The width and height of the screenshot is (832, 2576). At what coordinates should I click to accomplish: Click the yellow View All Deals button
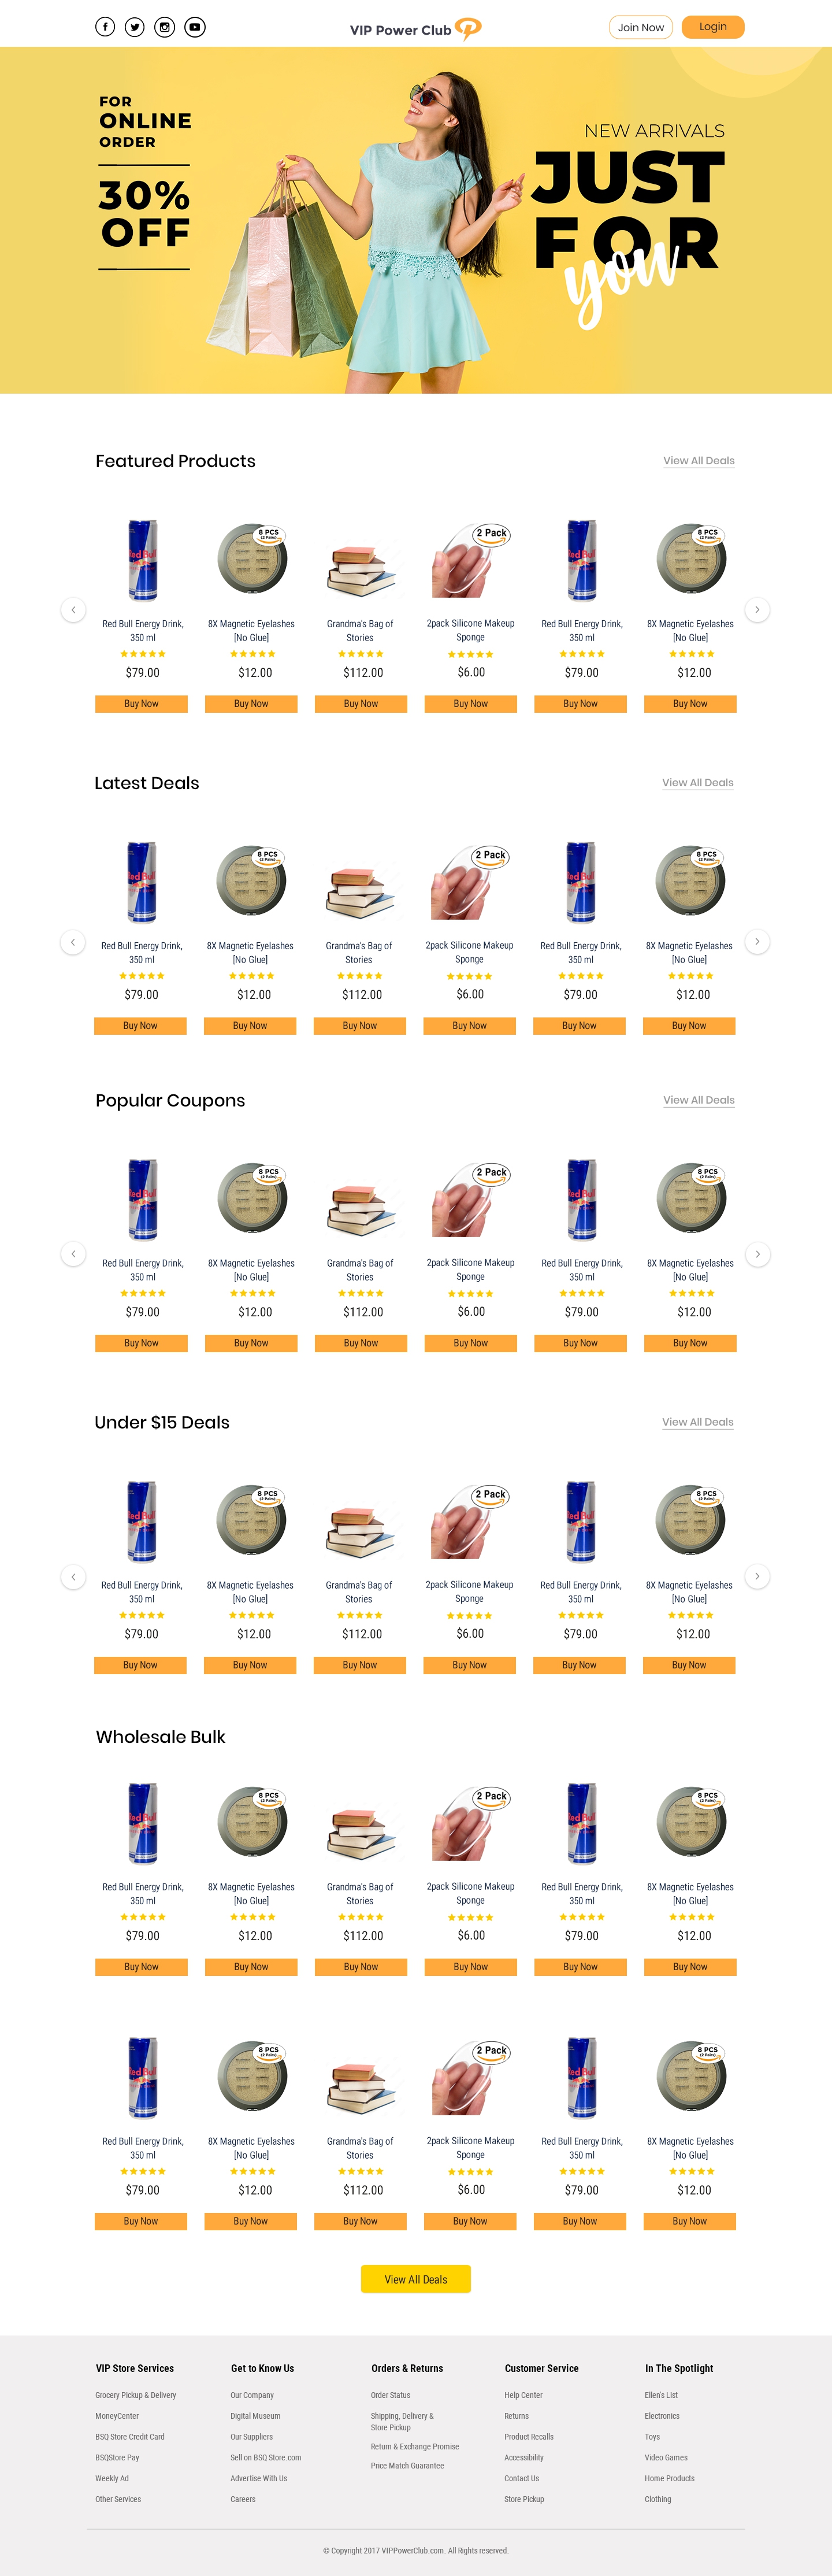pyautogui.click(x=416, y=2279)
